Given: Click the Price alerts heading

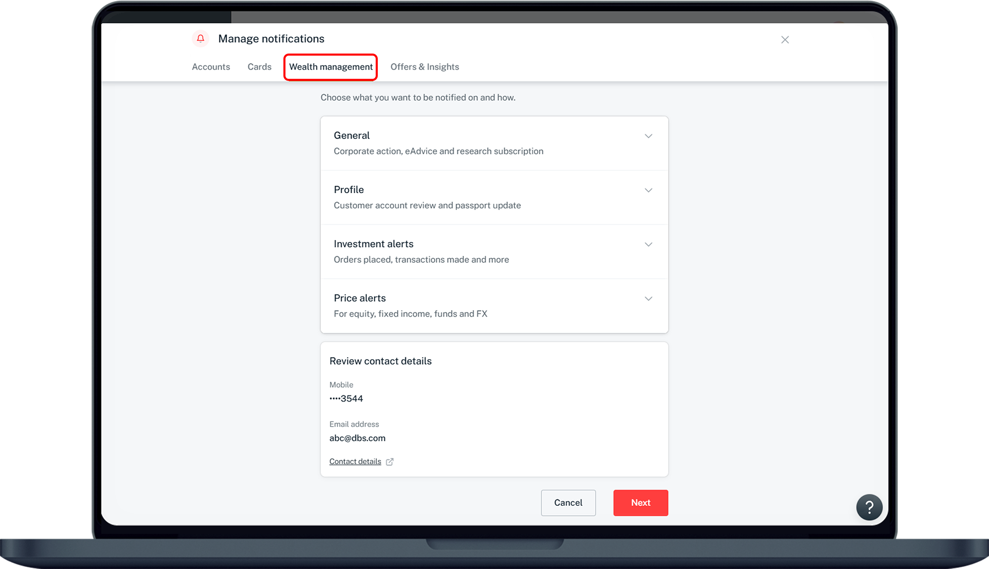Looking at the screenshot, I should coord(360,298).
